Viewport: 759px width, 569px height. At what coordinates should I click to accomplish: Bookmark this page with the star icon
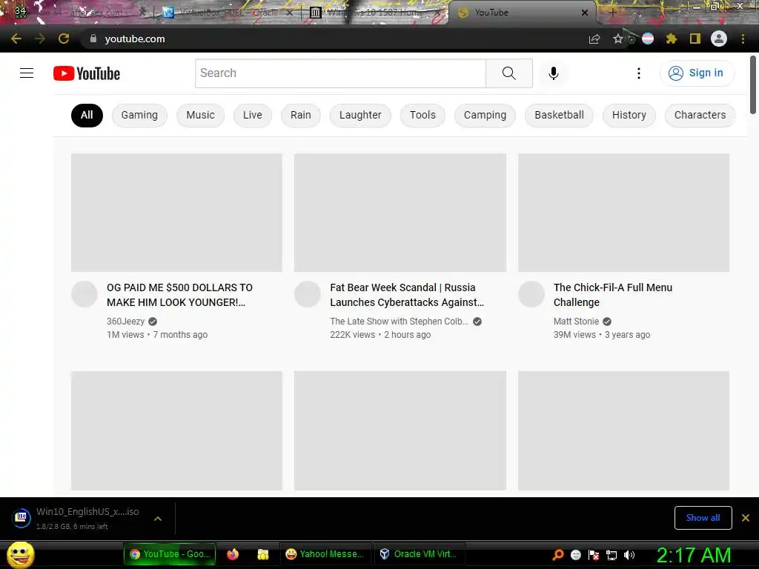(617, 39)
